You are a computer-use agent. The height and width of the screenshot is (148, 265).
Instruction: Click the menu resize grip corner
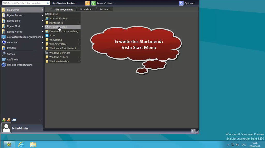[197, 132]
